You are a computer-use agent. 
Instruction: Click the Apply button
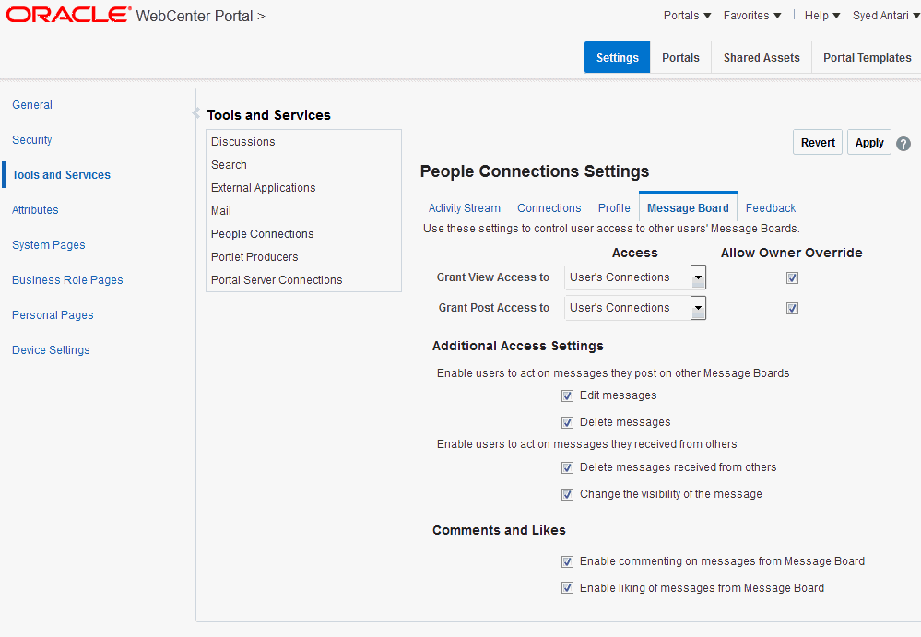(x=869, y=143)
